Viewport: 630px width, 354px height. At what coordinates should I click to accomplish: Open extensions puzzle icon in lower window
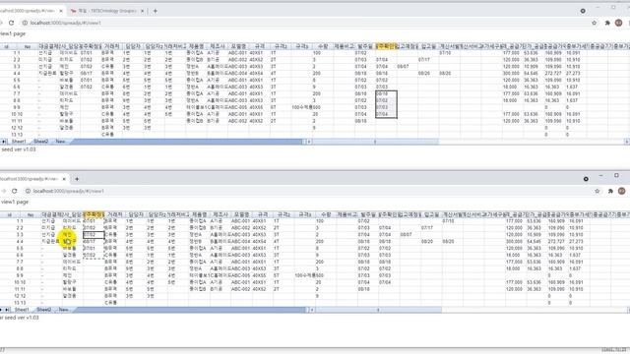(x=610, y=191)
